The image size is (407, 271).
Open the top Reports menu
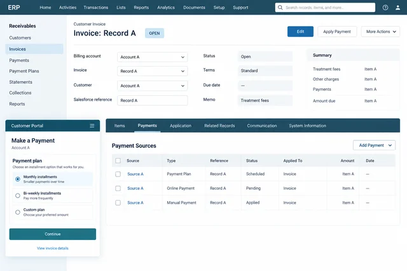click(x=141, y=8)
